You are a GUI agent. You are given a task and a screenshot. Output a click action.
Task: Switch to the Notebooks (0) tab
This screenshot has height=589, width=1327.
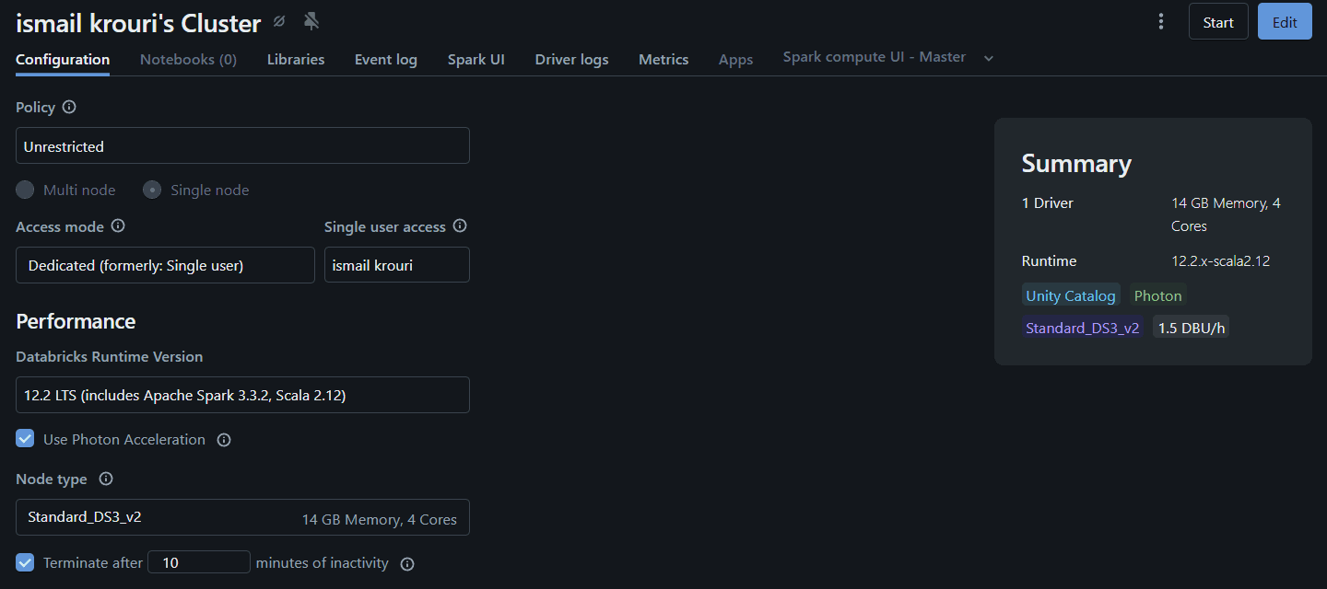pos(188,60)
